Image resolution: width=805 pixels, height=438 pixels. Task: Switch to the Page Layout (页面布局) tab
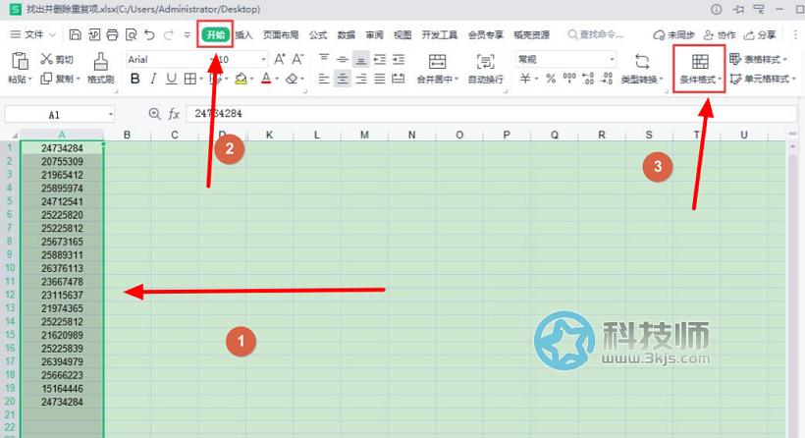coord(281,35)
